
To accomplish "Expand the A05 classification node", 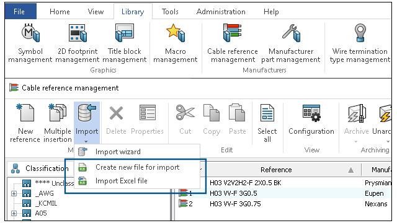I will (x=14, y=213).
